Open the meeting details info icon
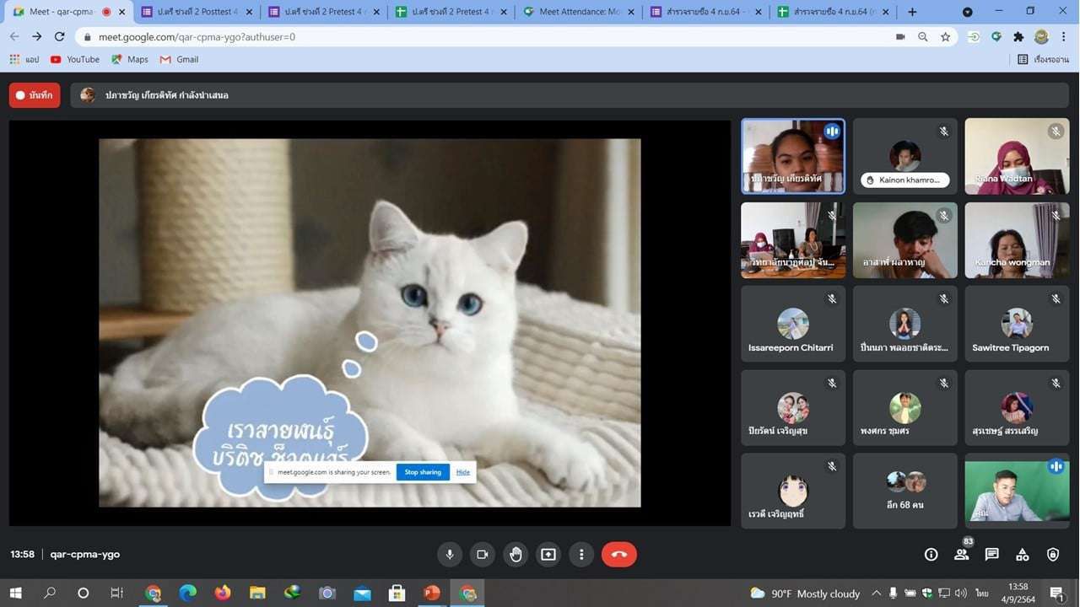This screenshot has width=1080, height=607. (931, 555)
